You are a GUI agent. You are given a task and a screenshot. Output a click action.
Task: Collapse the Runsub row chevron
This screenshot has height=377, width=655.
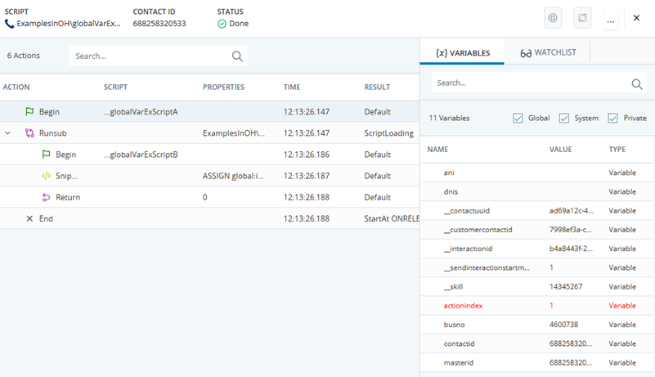click(8, 133)
